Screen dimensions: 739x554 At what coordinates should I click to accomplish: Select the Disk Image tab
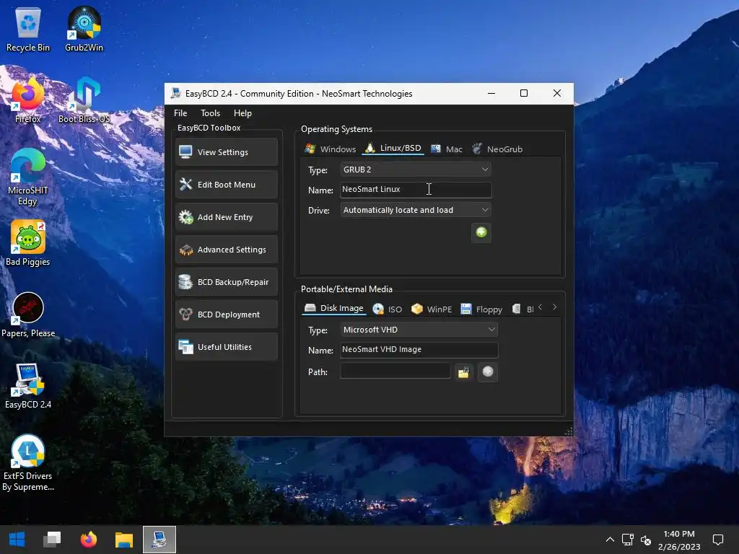pyautogui.click(x=334, y=308)
